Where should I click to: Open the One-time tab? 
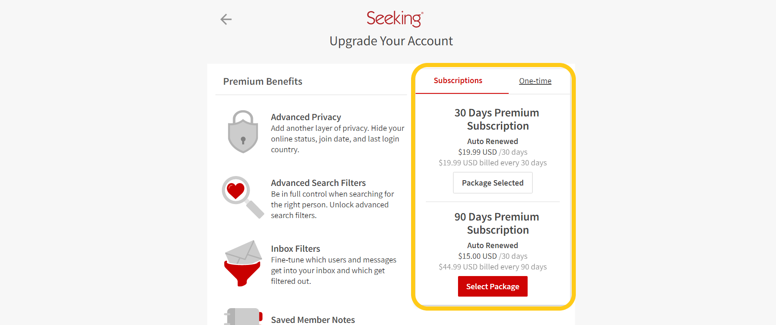coord(535,81)
